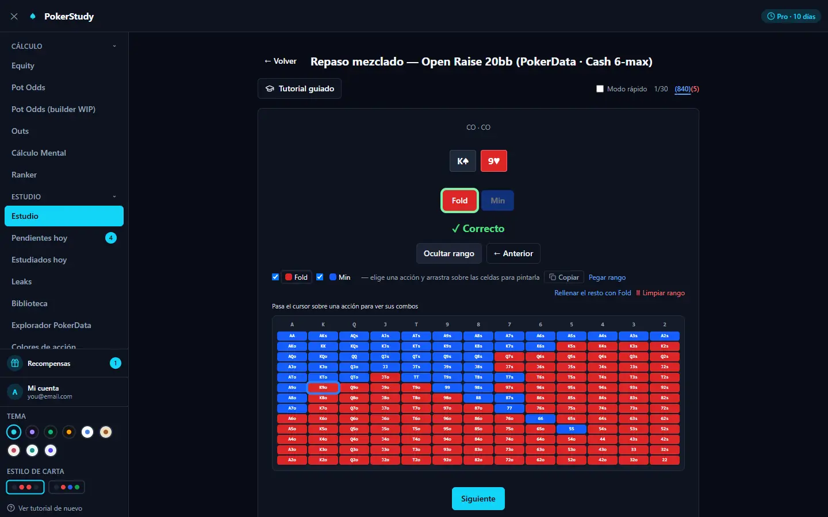Choose the purple theme swatch
Image resolution: width=828 pixels, height=517 pixels.
click(32, 432)
